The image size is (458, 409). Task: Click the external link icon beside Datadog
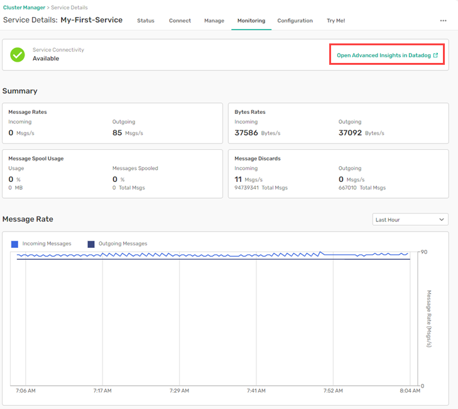point(436,55)
